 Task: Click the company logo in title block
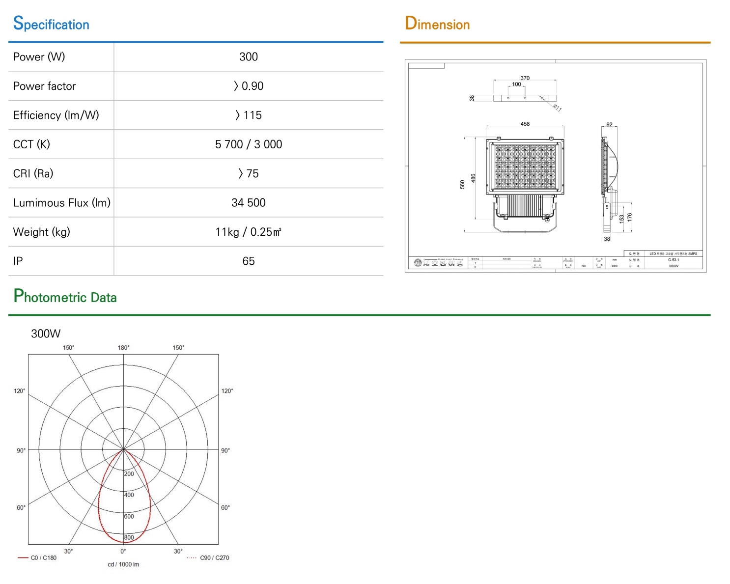439,263
